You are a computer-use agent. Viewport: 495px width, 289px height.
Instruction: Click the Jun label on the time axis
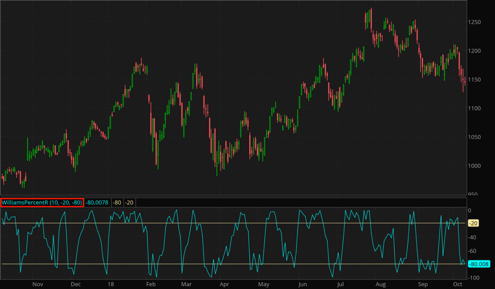tap(302, 285)
